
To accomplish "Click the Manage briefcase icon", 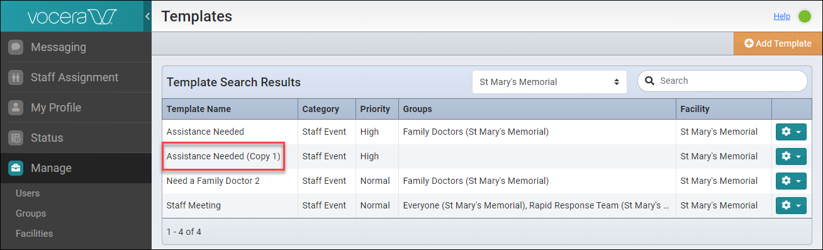I will (16, 168).
